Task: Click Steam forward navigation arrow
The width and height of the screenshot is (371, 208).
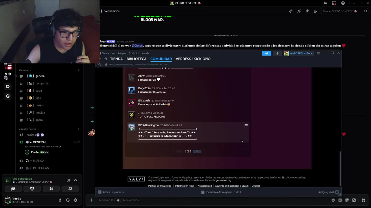Action: coord(106,59)
